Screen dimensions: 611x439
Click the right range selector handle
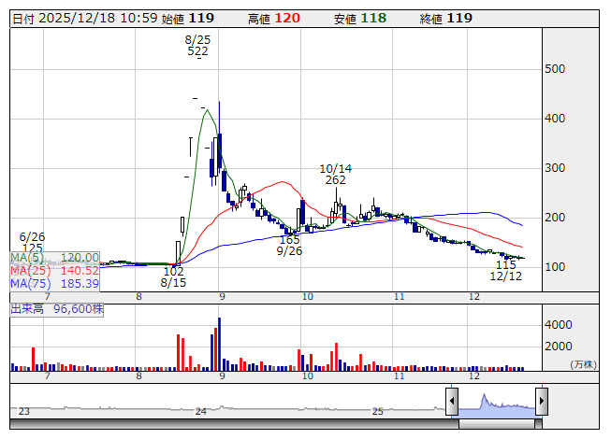click(541, 403)
